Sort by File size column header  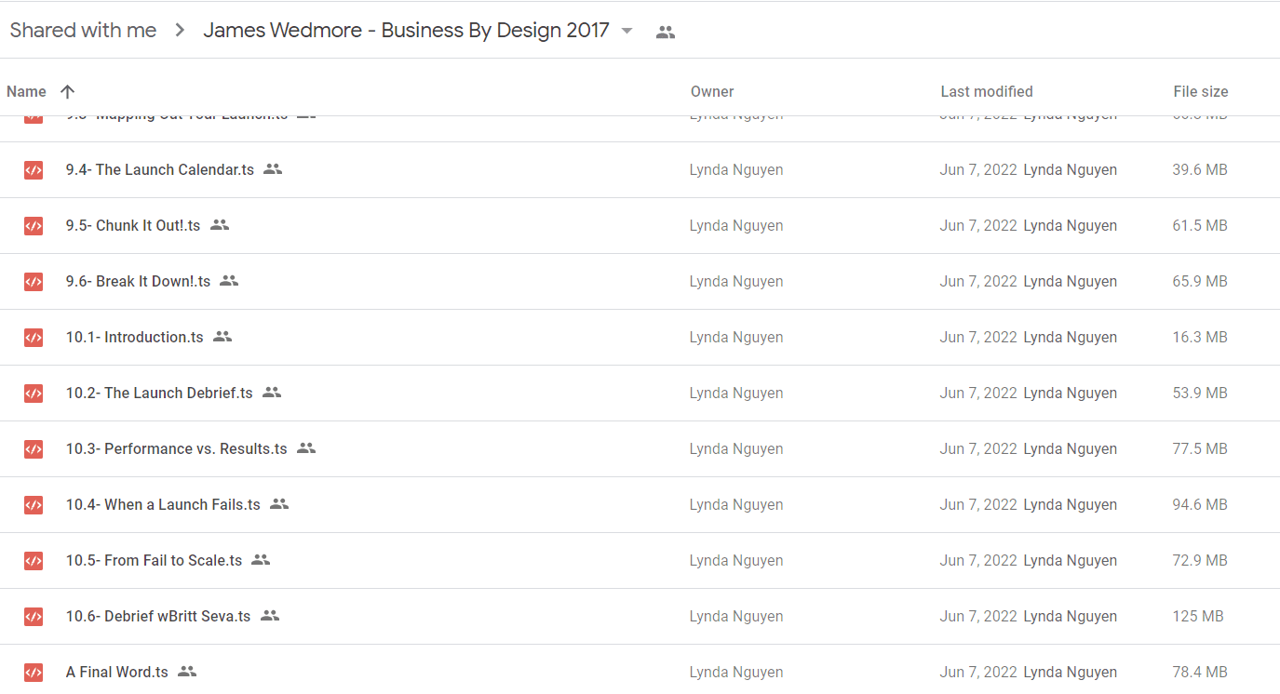coord(1201,91)
